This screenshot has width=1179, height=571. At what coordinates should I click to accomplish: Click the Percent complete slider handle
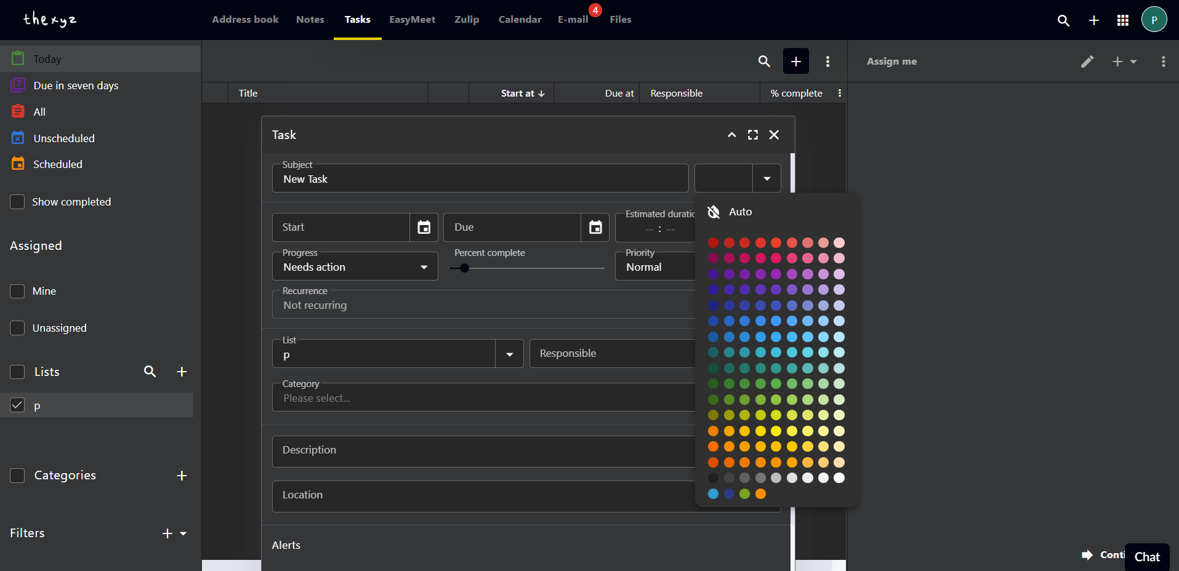[x=464, y=268]
